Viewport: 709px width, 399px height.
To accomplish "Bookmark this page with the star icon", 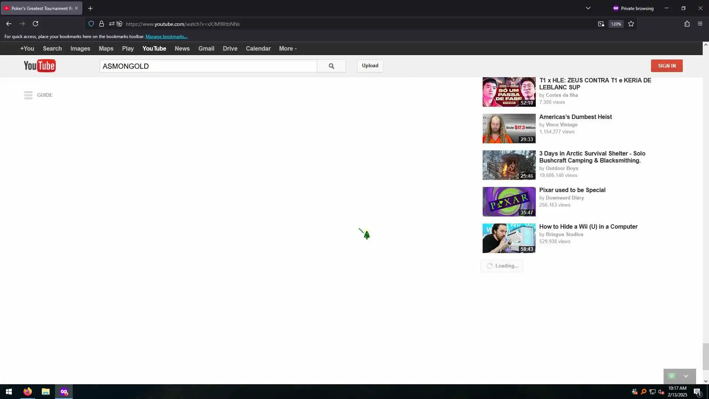I will click(631, 24).
